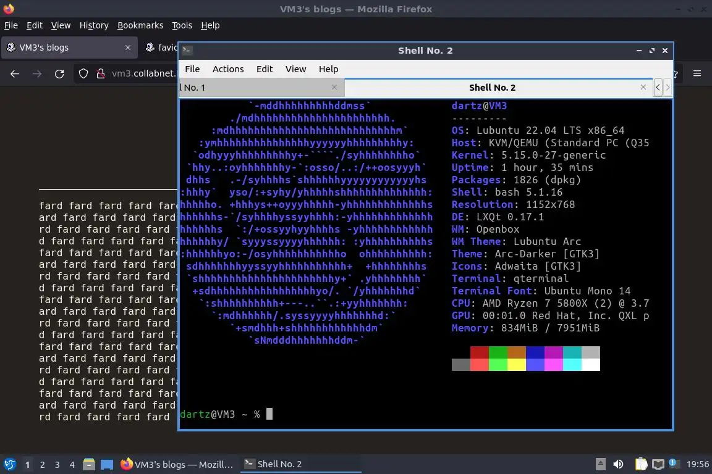712x474 pixels.
Task: Reload the Firefox page
Action: [59, 74]
